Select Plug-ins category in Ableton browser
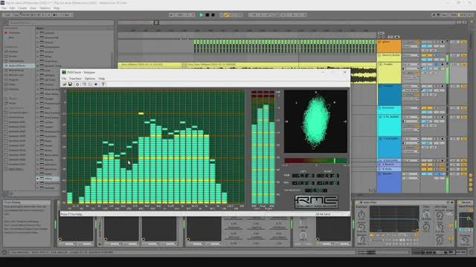 coord(13,79)
